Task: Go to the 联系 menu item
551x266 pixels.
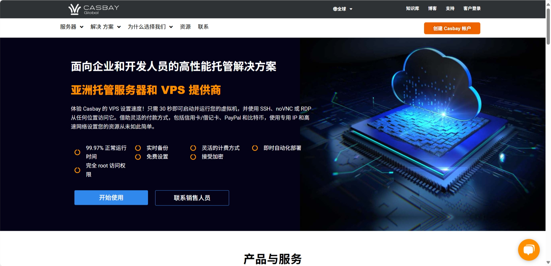Action: coord(203,27)
